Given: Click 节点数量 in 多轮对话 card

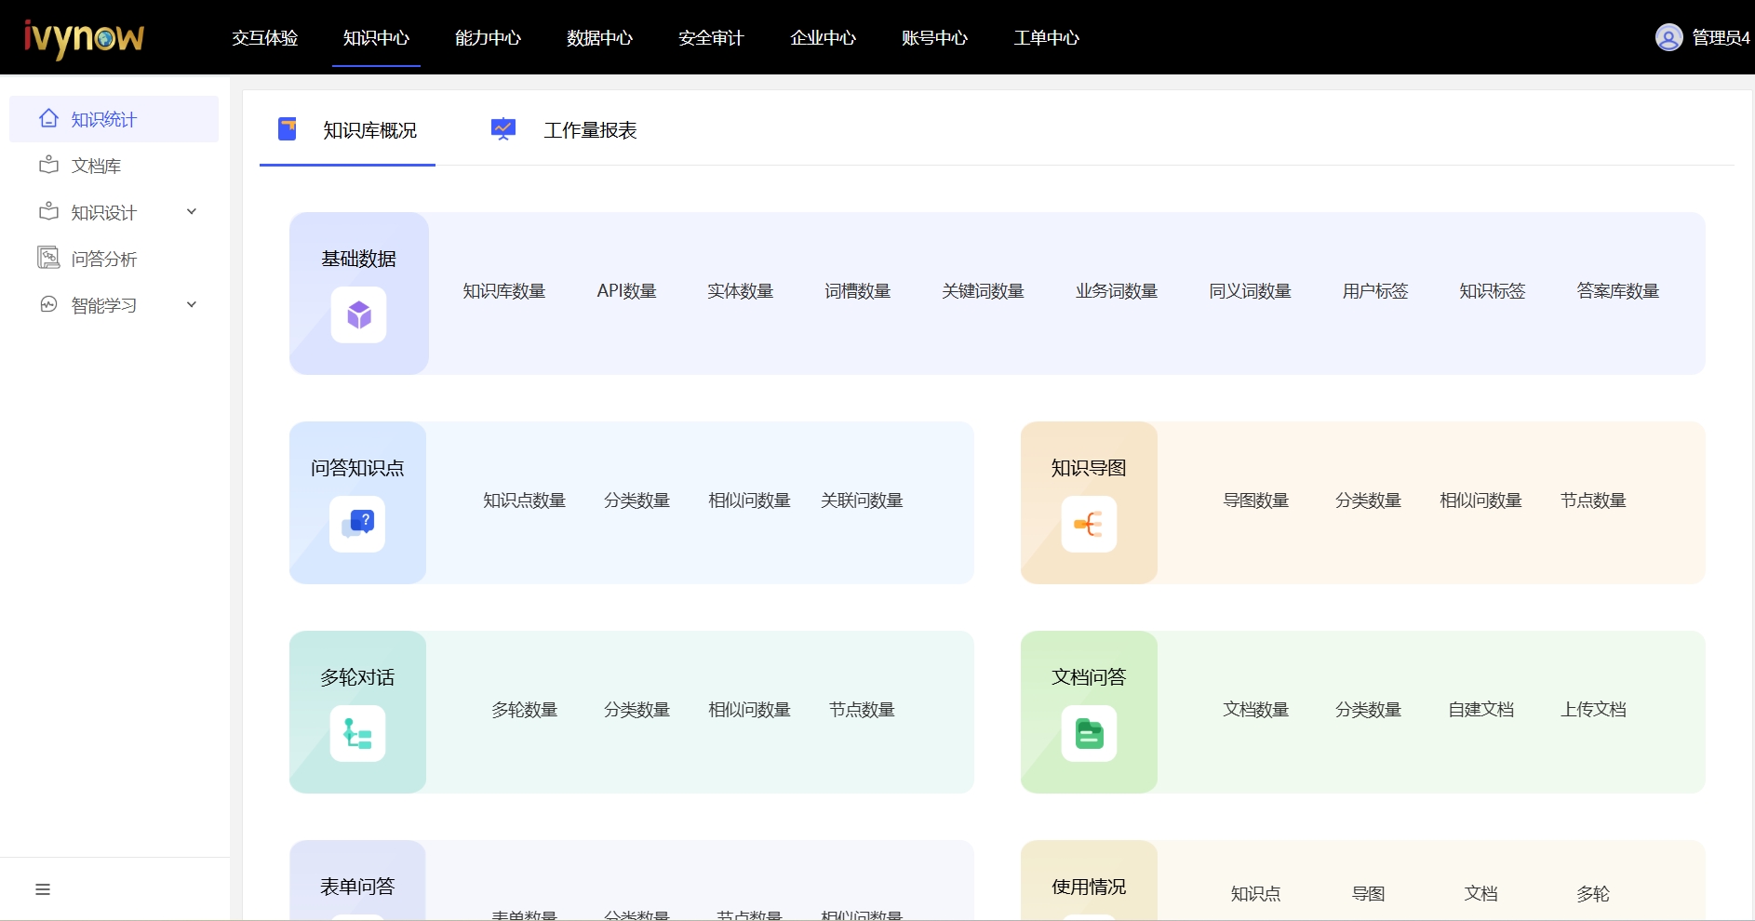Looking at the screenshot, I should pyautogui.click(x=863, y=710).
